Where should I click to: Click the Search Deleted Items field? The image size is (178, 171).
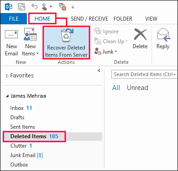[x=144, y=74]
